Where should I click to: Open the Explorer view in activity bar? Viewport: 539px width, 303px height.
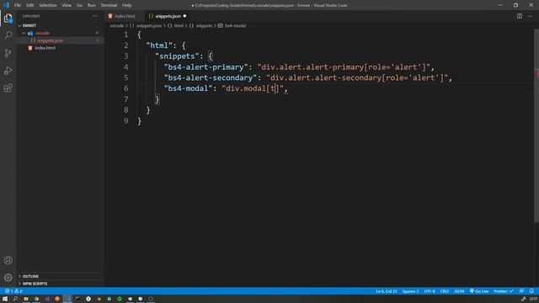[8, 18]
